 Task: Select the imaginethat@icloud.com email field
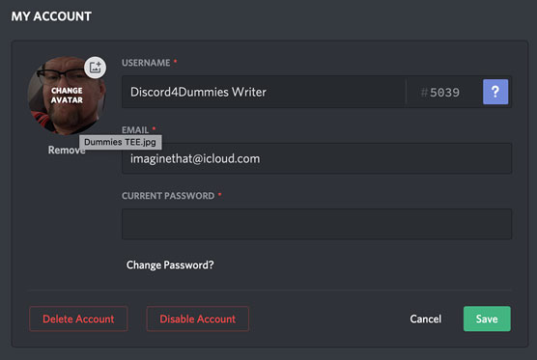(317, 158)
